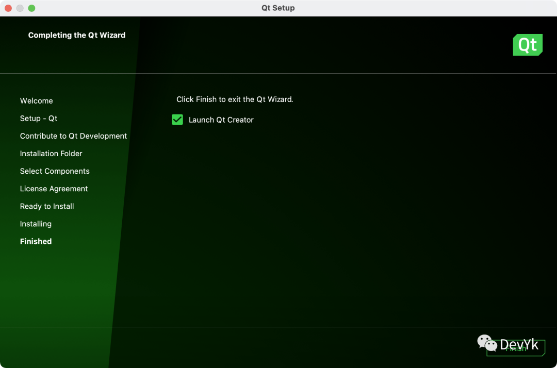Select the Welcome step in sidebar
Image resolution: width=557 pixels, height=368 pixels.
(x=36, y=101)
